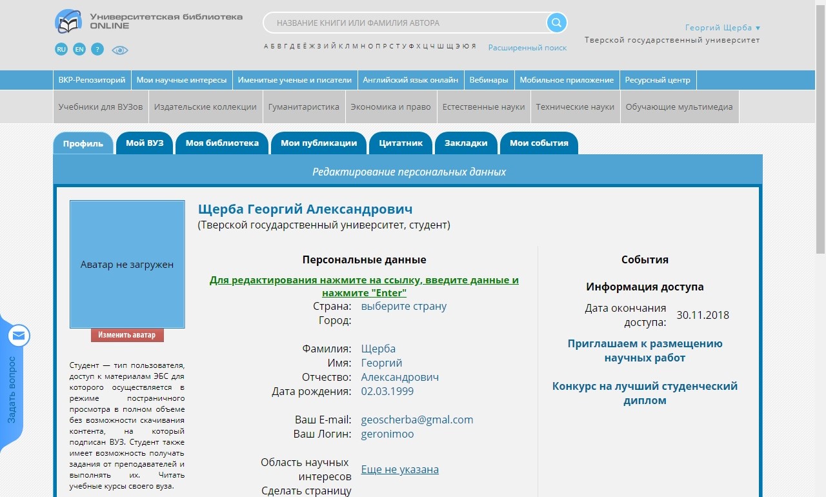
Task: Open the Расширенный поиск link
Action: coord(527,48)
